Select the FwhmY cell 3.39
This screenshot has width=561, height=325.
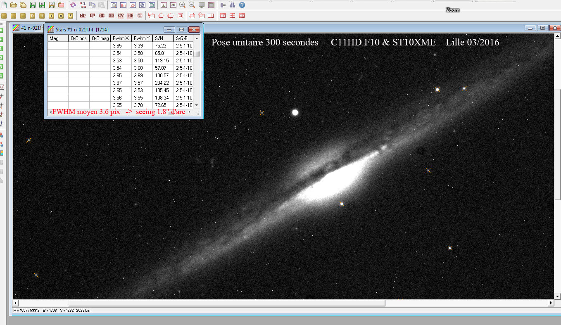[x=142, y=46]
